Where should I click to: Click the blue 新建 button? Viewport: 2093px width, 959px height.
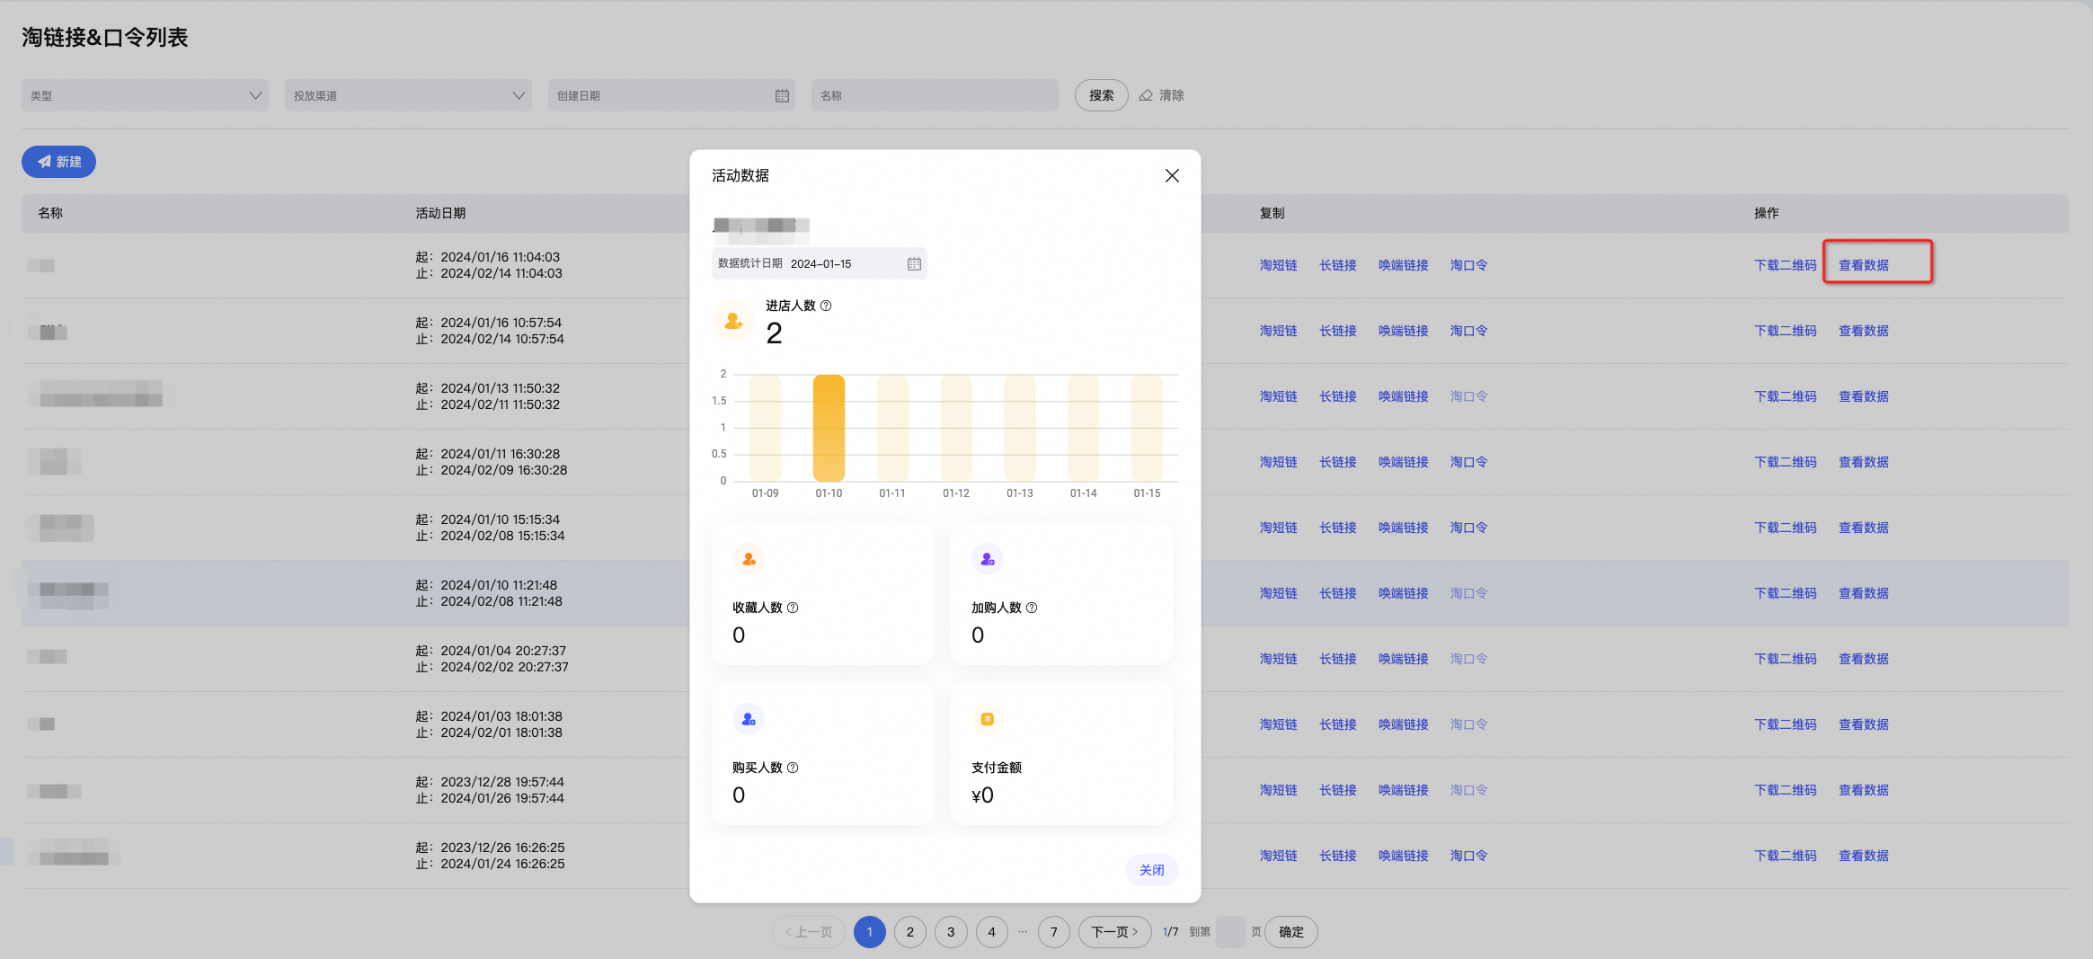tap(58, 162)
